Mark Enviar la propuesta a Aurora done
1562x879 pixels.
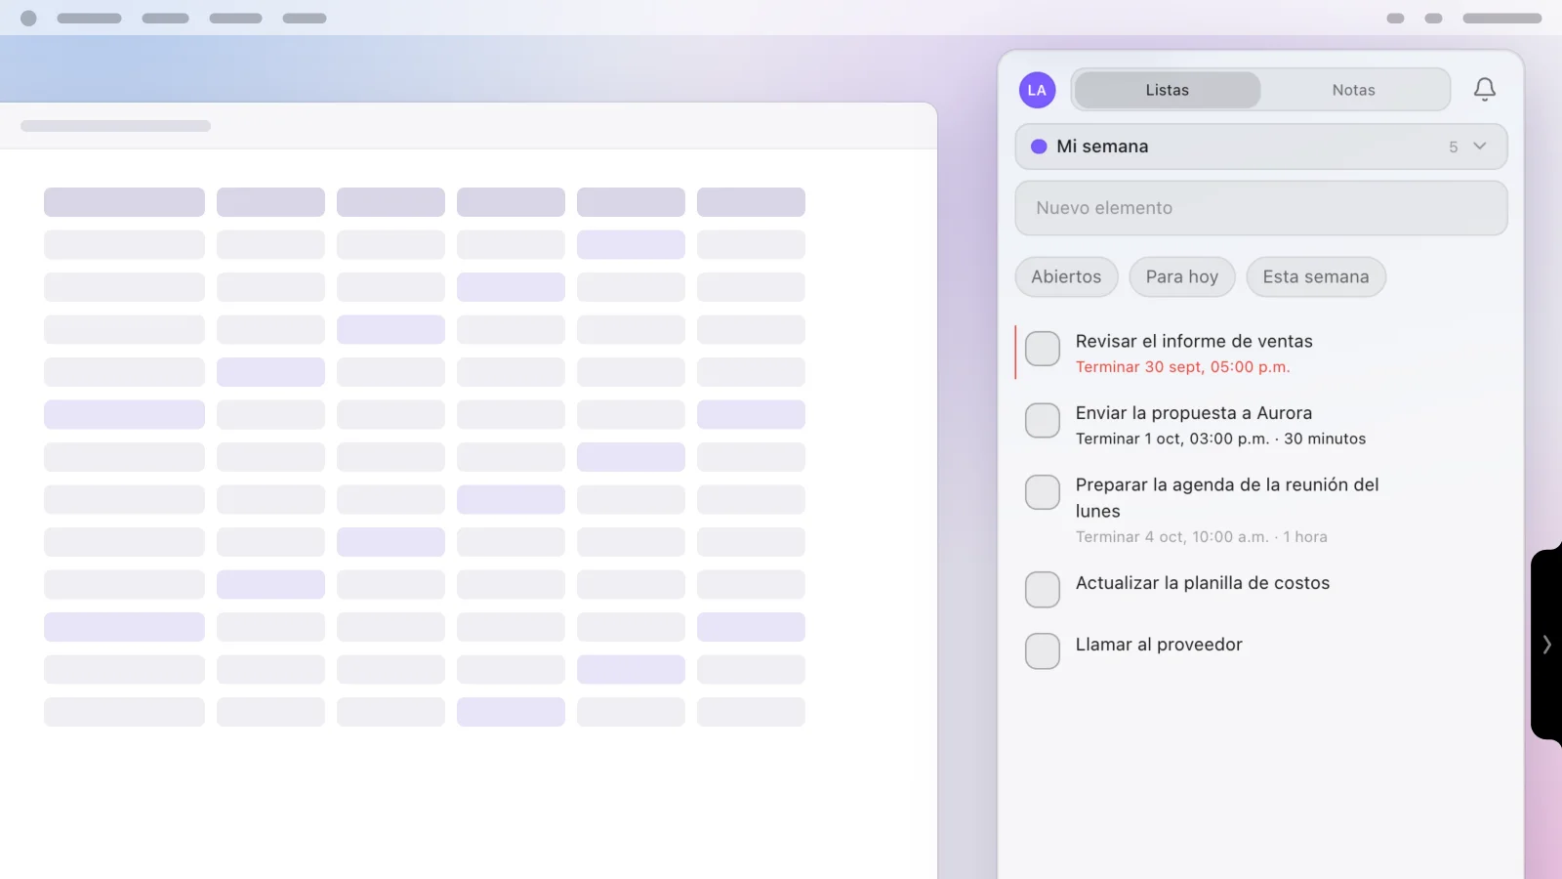click(1043, 421)
